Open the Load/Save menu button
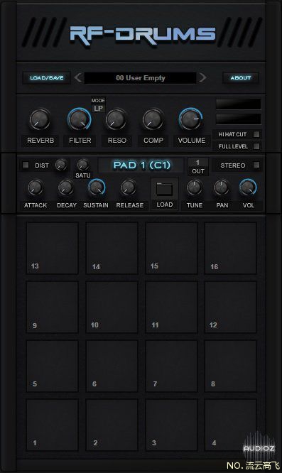The height and width of the screenshot is (473, 282). [x=46, y=78]
